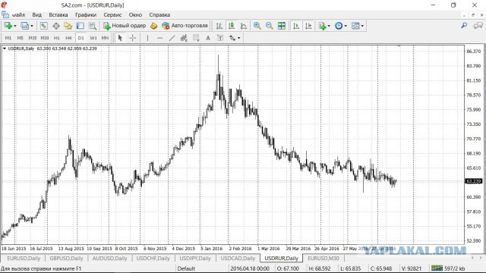The height and width of the screenshot is (273, 486).
Task: Select the horizontal line tool
Action: pos(159,38)
